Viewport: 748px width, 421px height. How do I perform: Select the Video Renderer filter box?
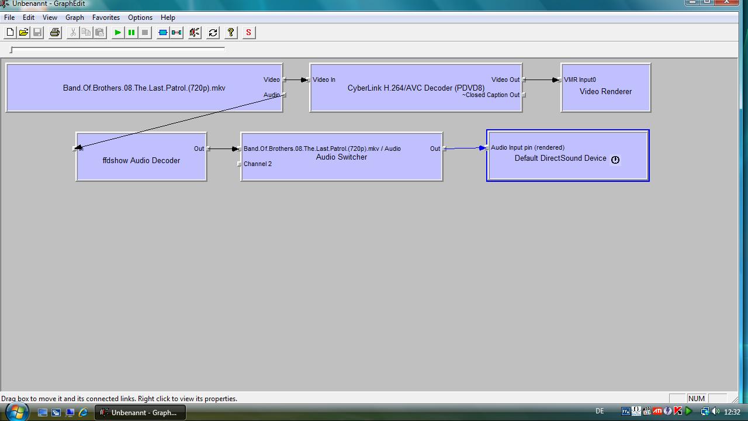(605, 101)
